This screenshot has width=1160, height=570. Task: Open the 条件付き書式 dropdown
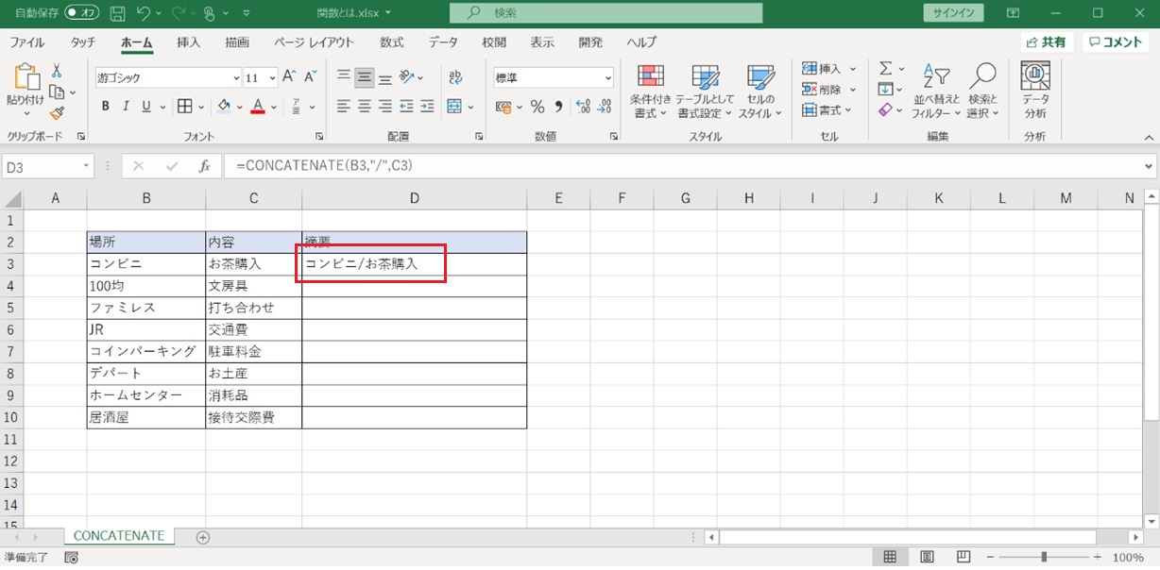pos(651,92)
